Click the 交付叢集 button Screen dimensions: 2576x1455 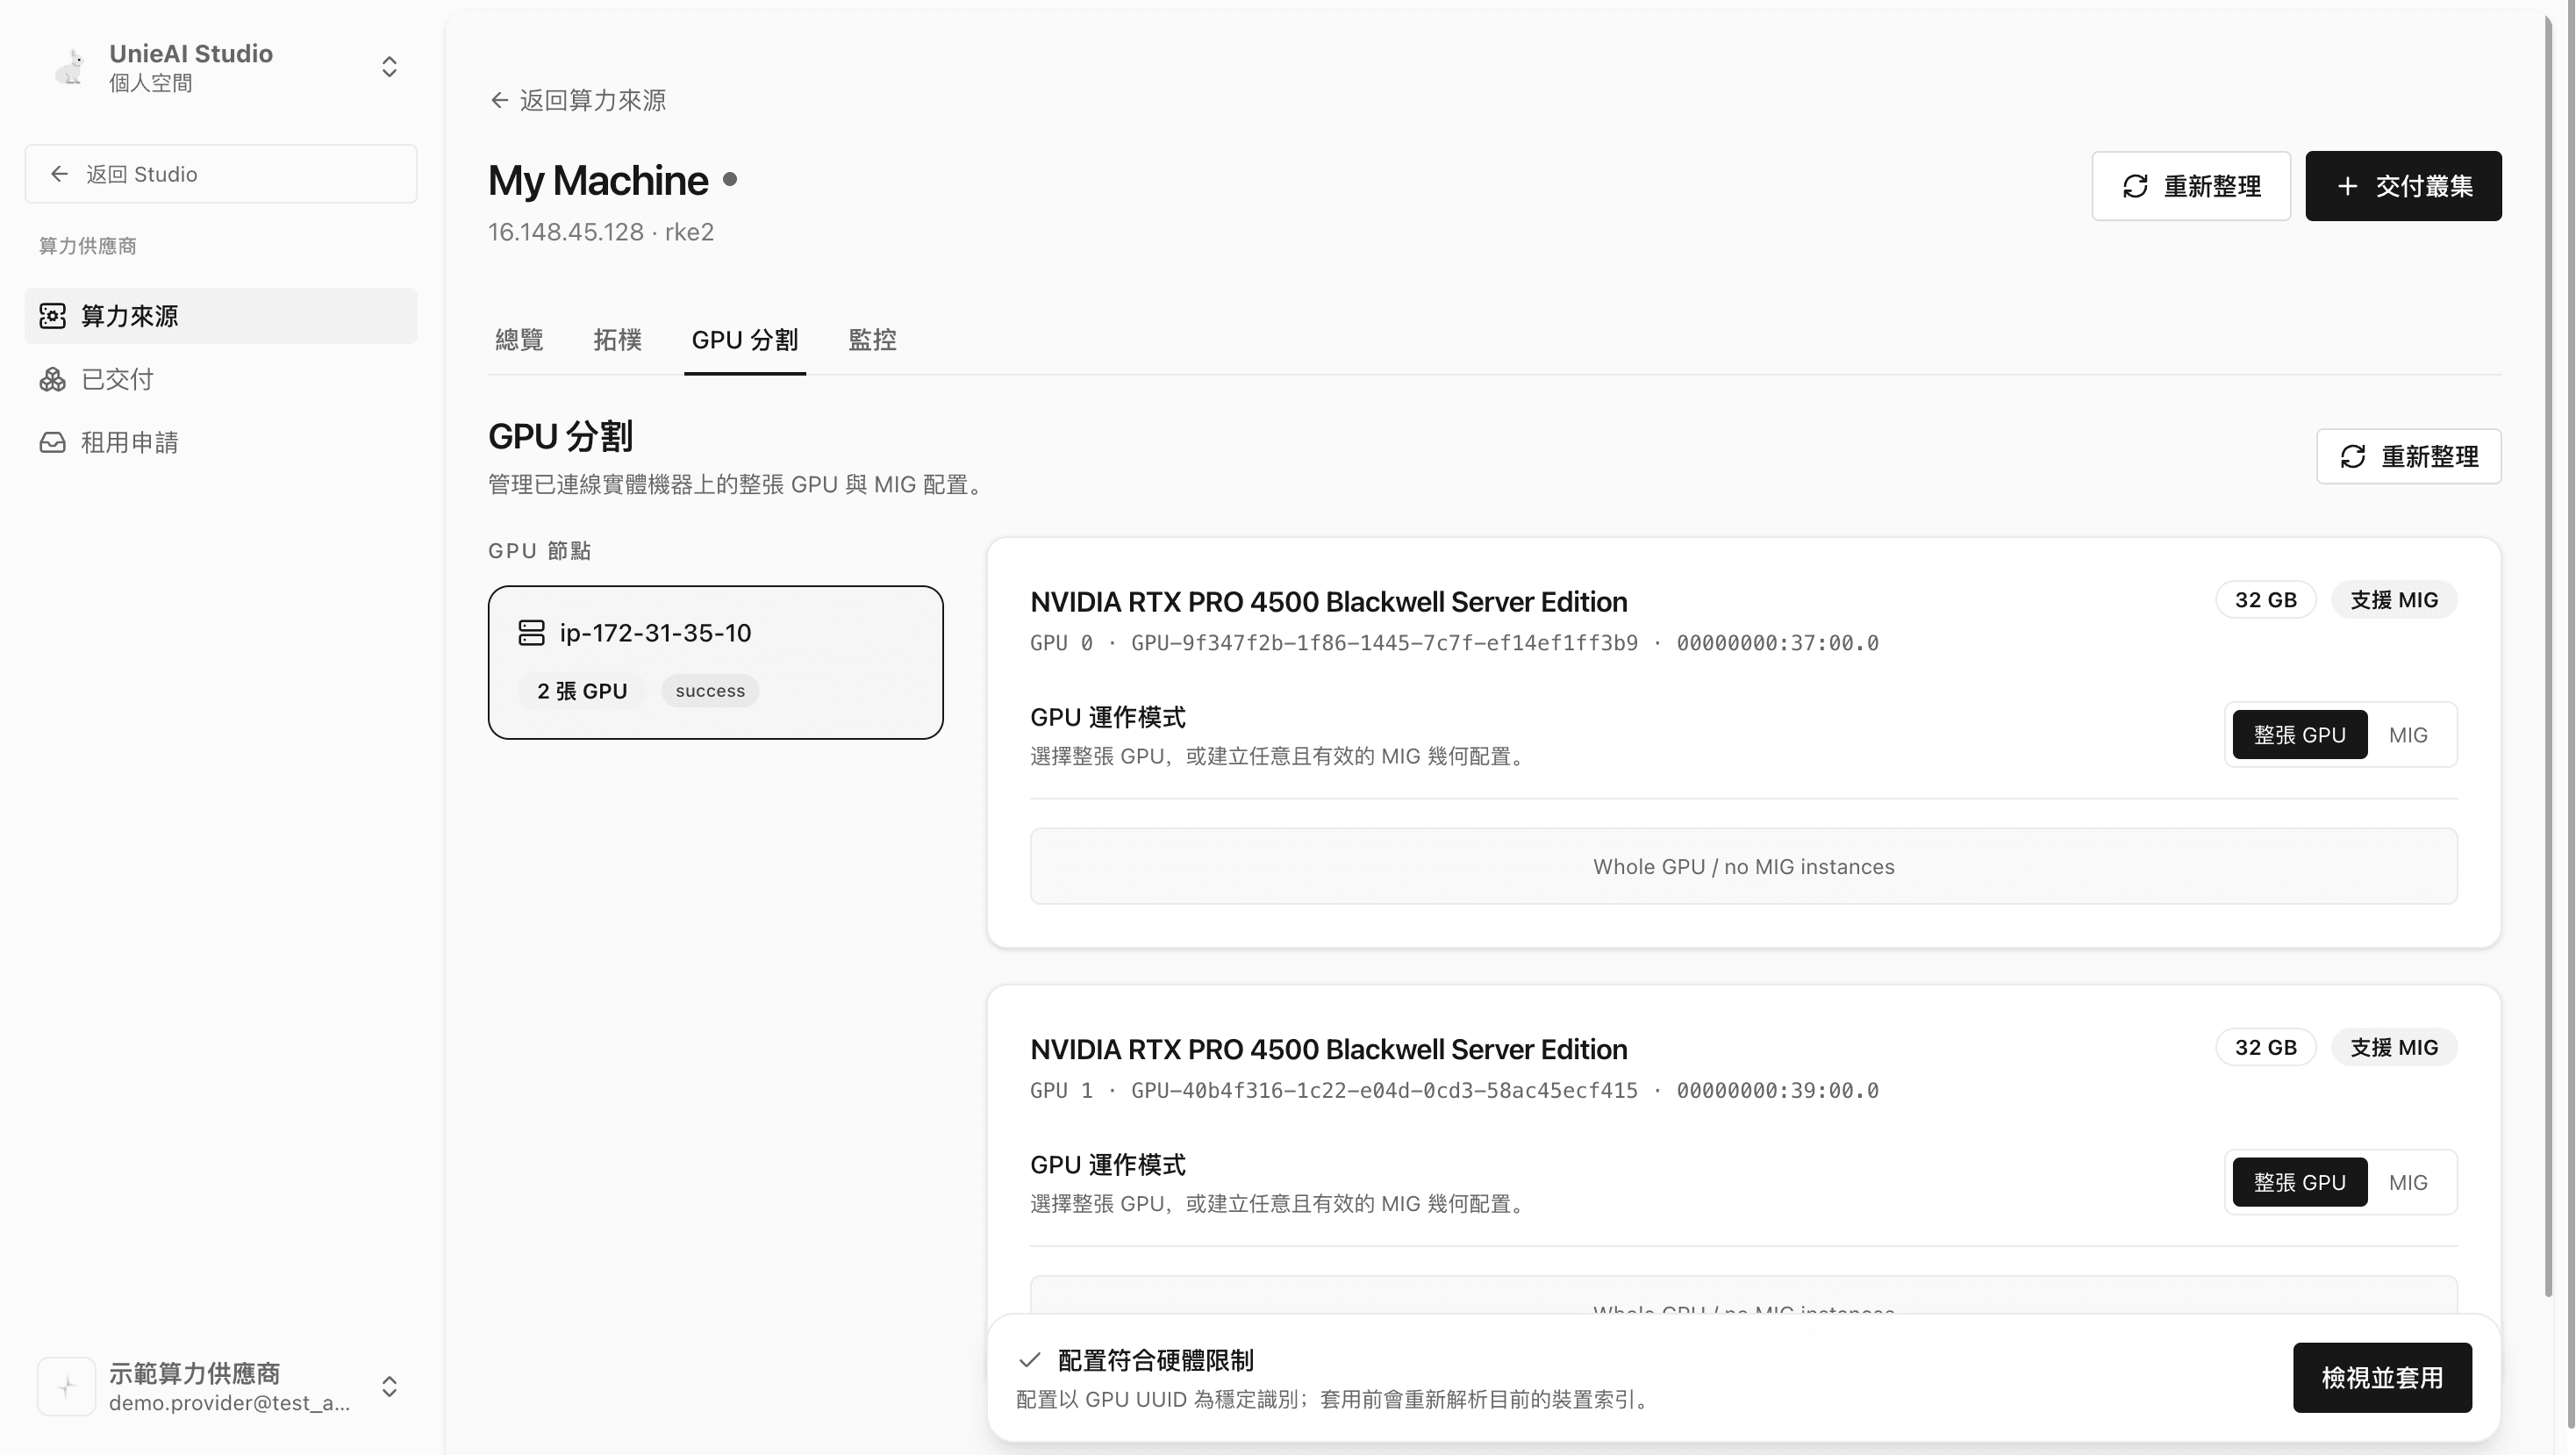[2403, 186]
